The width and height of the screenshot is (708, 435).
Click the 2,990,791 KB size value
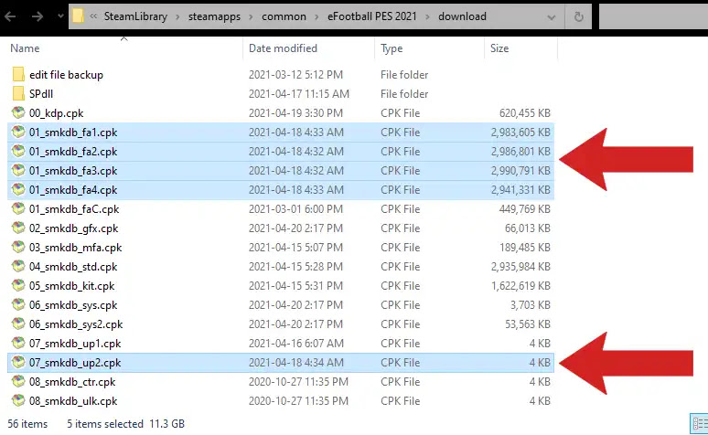[x=520, y=171]
